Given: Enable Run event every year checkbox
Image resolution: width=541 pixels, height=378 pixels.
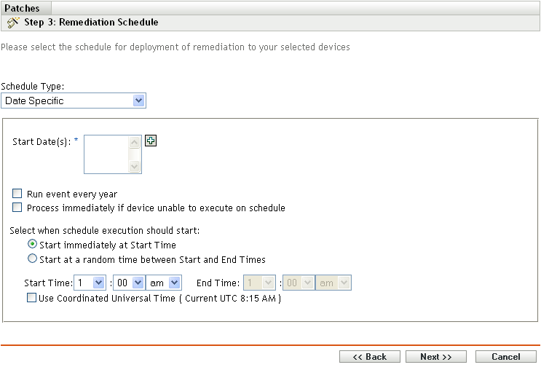Looking at the screenshot, I should click(17, 193).
